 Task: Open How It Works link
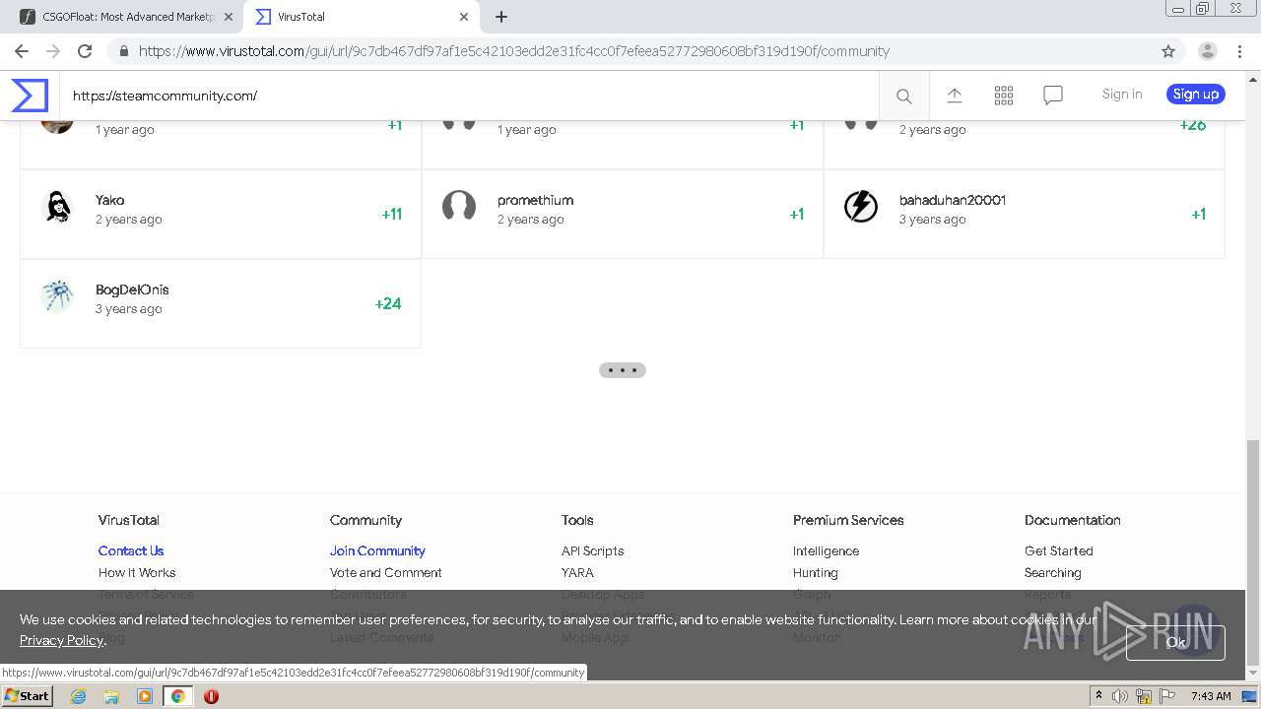click(137, 573)
